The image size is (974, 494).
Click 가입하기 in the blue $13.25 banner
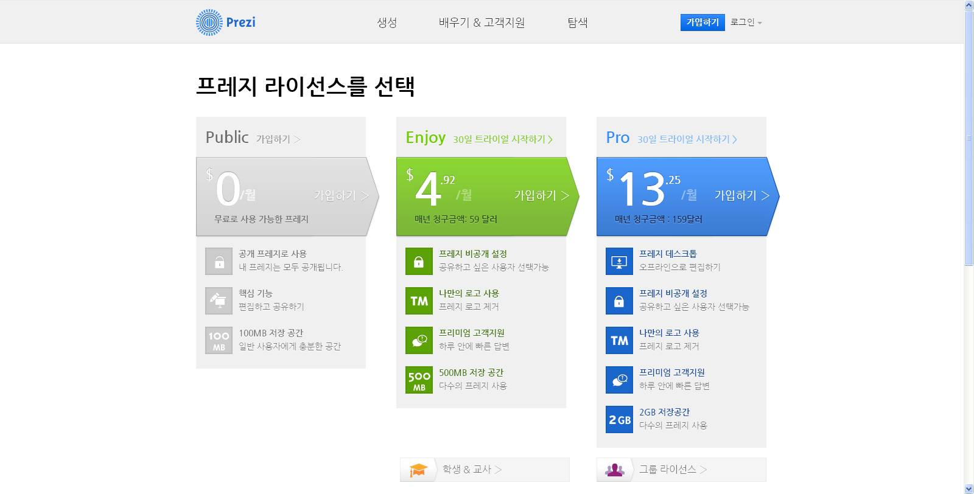742,195
